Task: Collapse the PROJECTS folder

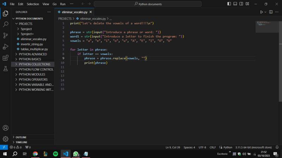Action: tap(25, 24)
